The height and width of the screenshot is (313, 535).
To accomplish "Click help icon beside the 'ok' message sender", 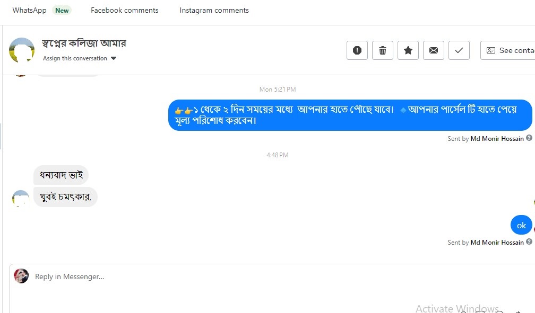I will coord(529,242).
